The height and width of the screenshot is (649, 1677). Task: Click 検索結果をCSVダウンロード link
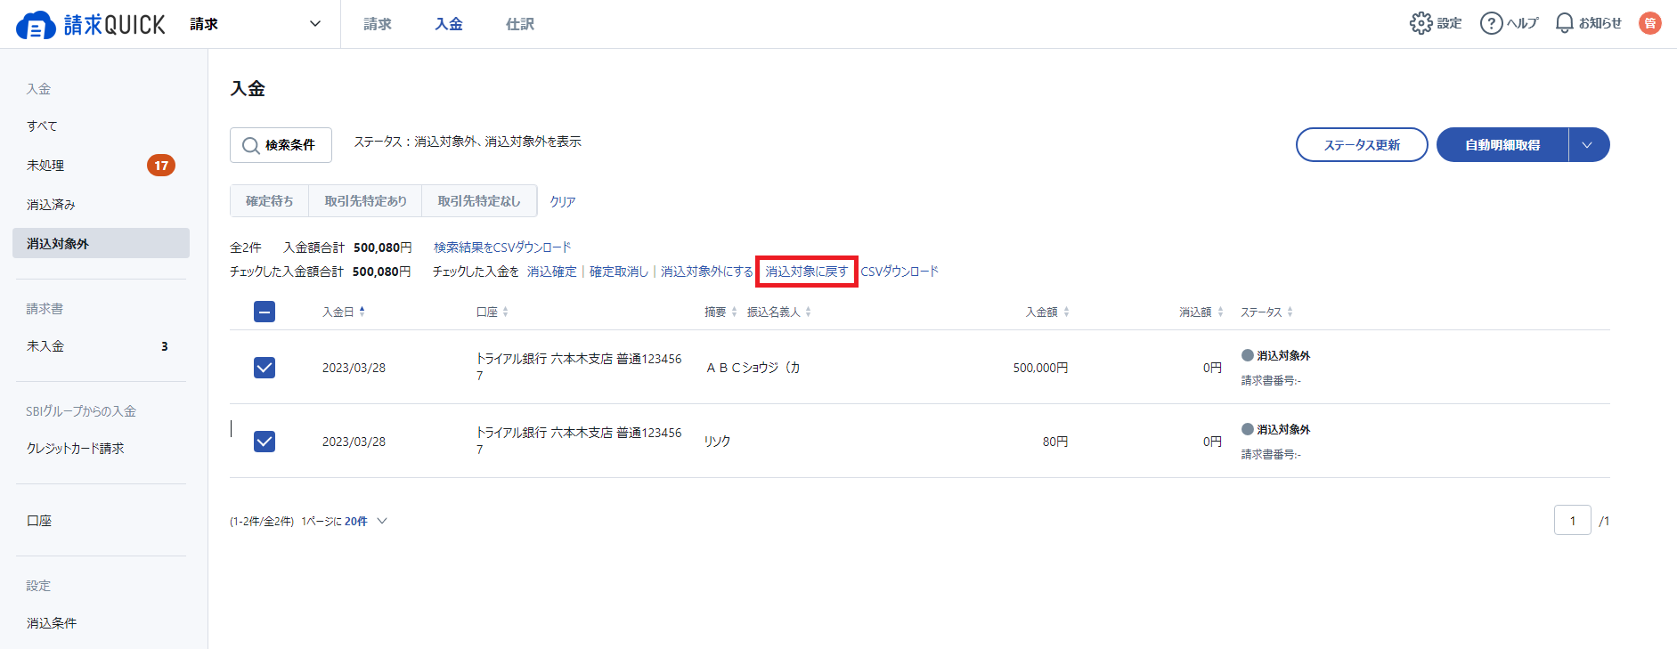[502, 247]
